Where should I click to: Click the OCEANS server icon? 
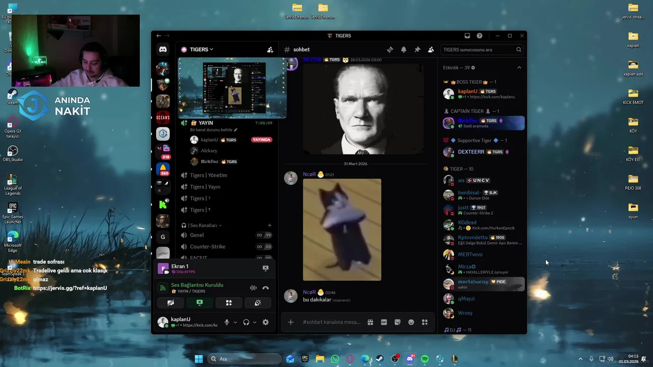click(x=163, y=117)
